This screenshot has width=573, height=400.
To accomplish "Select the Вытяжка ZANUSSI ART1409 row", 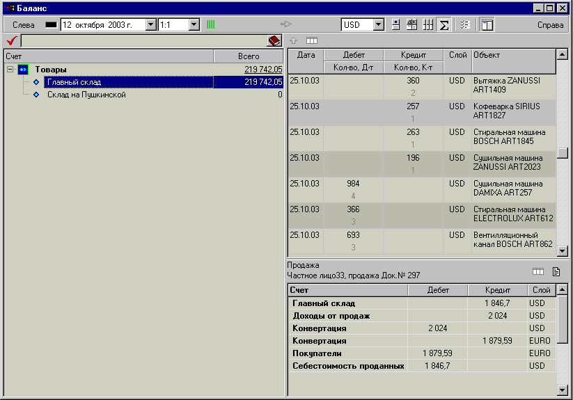I will click(422, 87).
